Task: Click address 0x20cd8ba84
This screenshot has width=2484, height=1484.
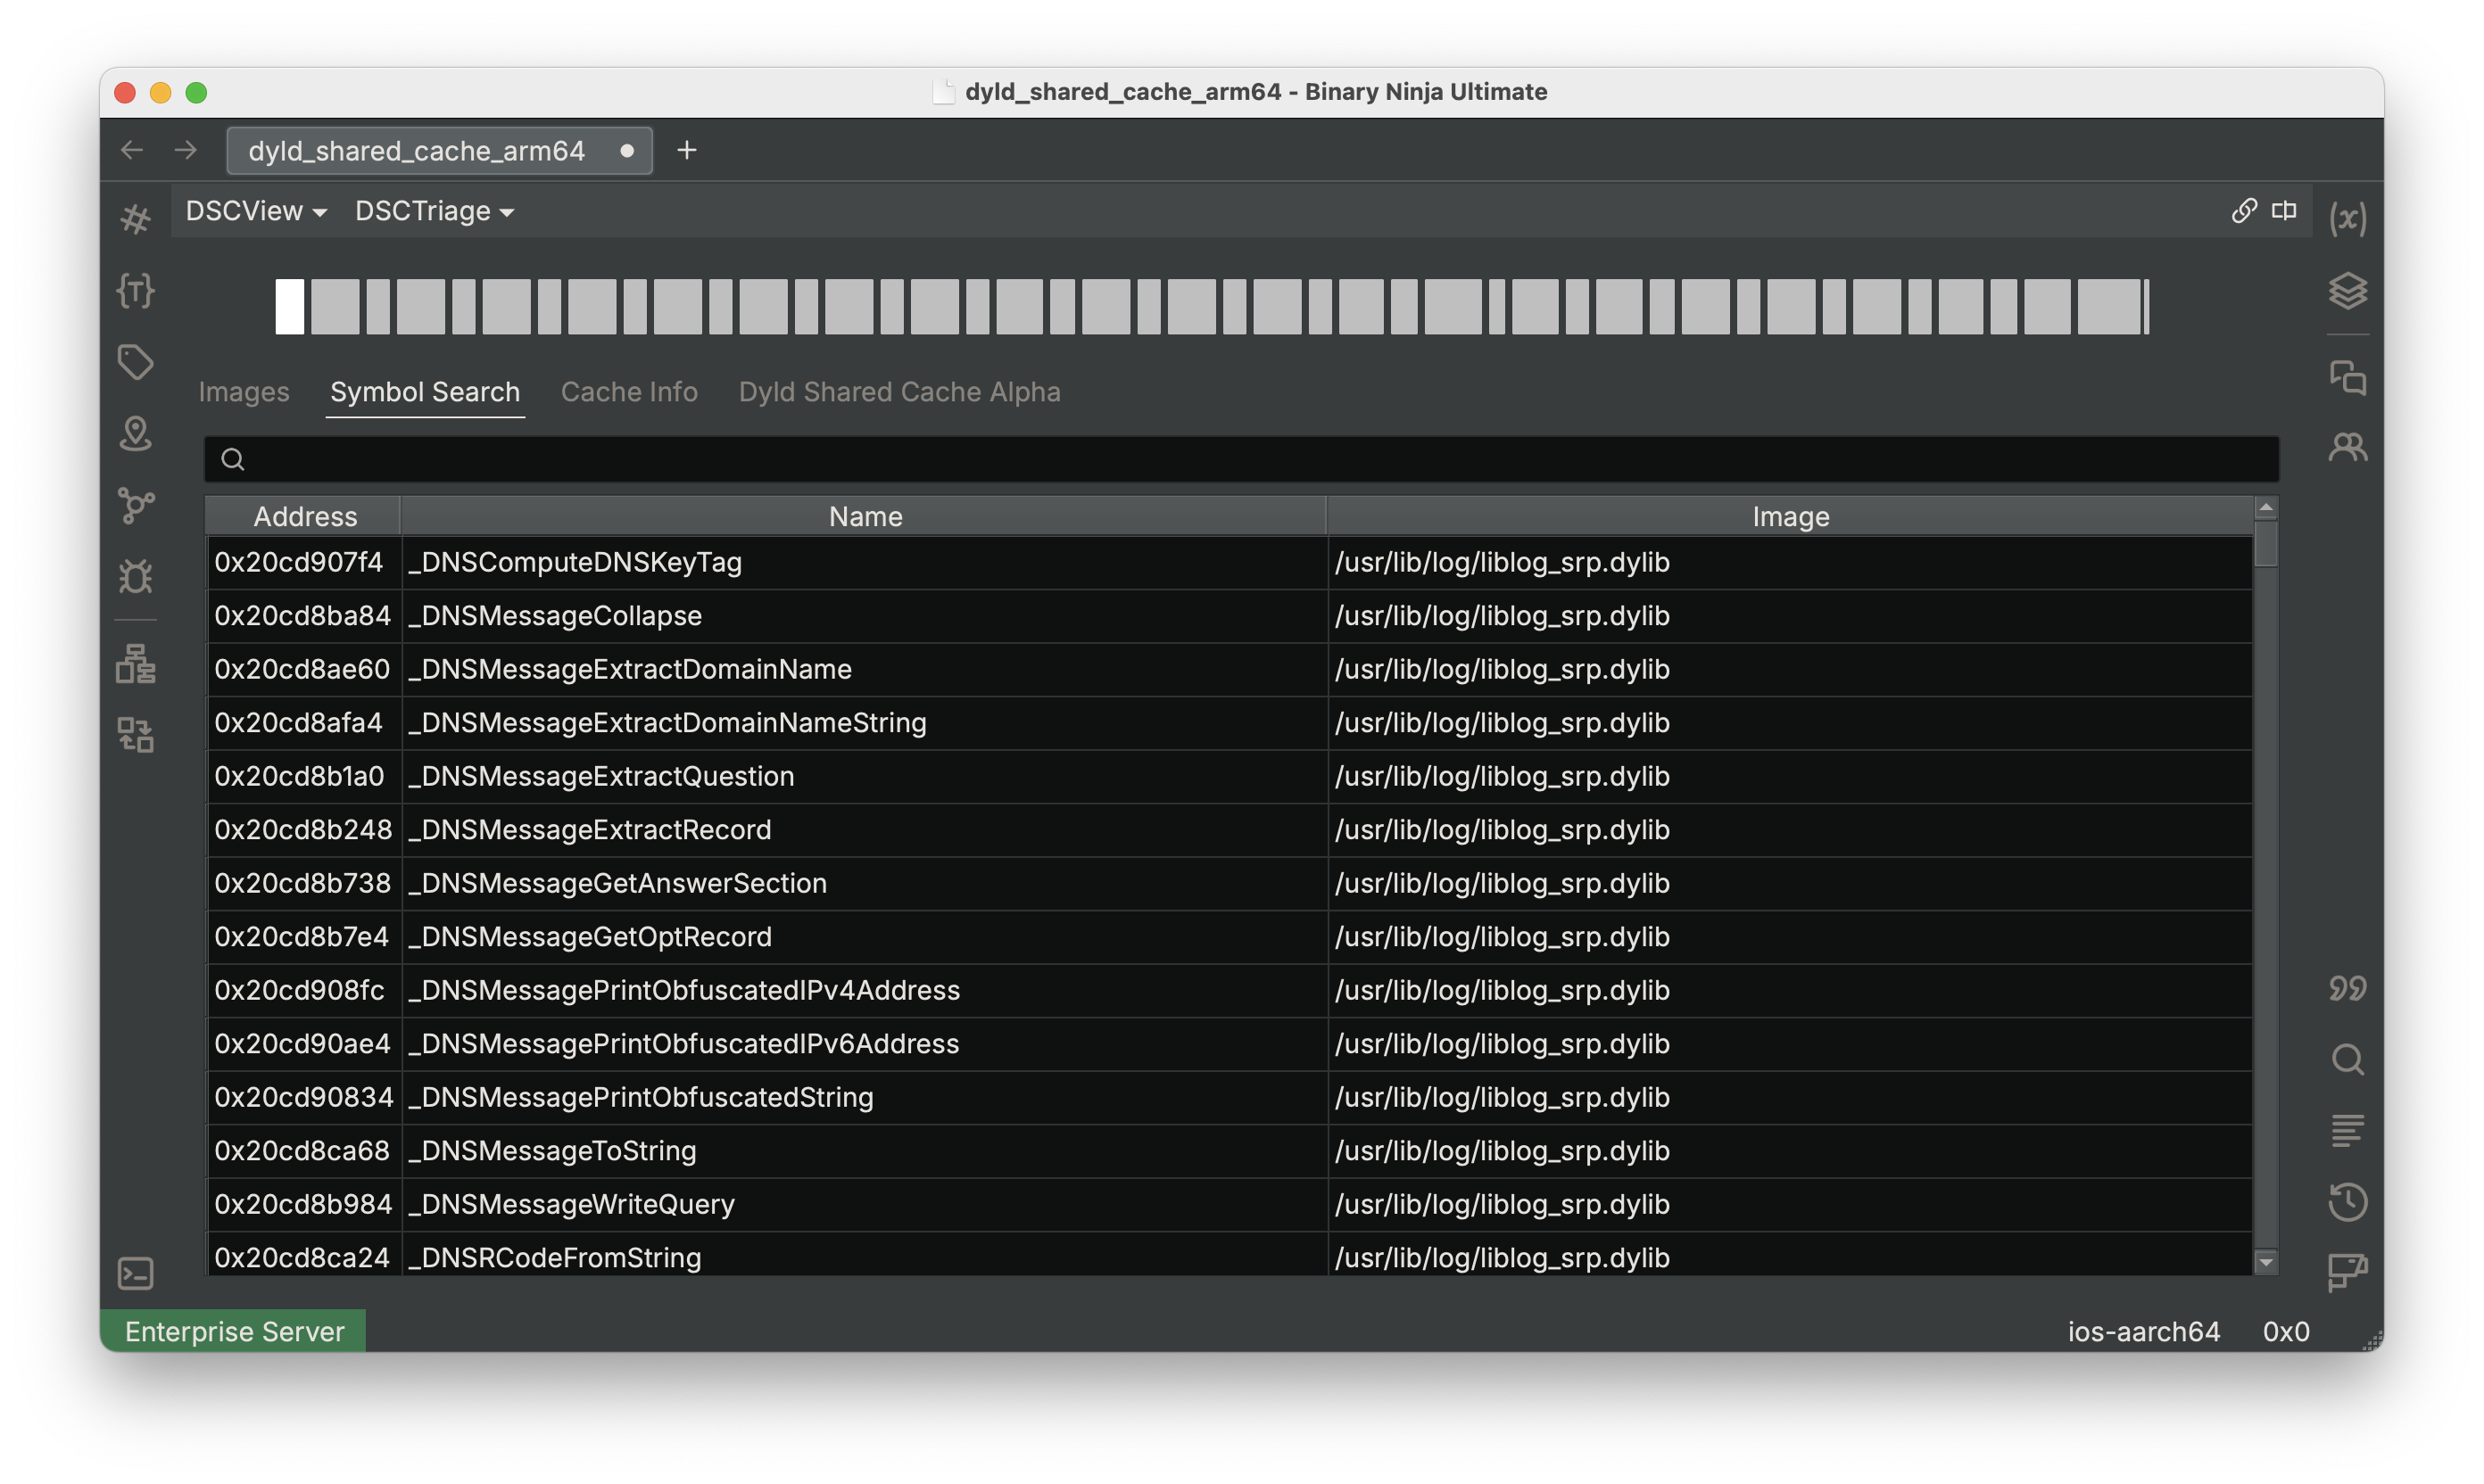Action: point(302,616)
